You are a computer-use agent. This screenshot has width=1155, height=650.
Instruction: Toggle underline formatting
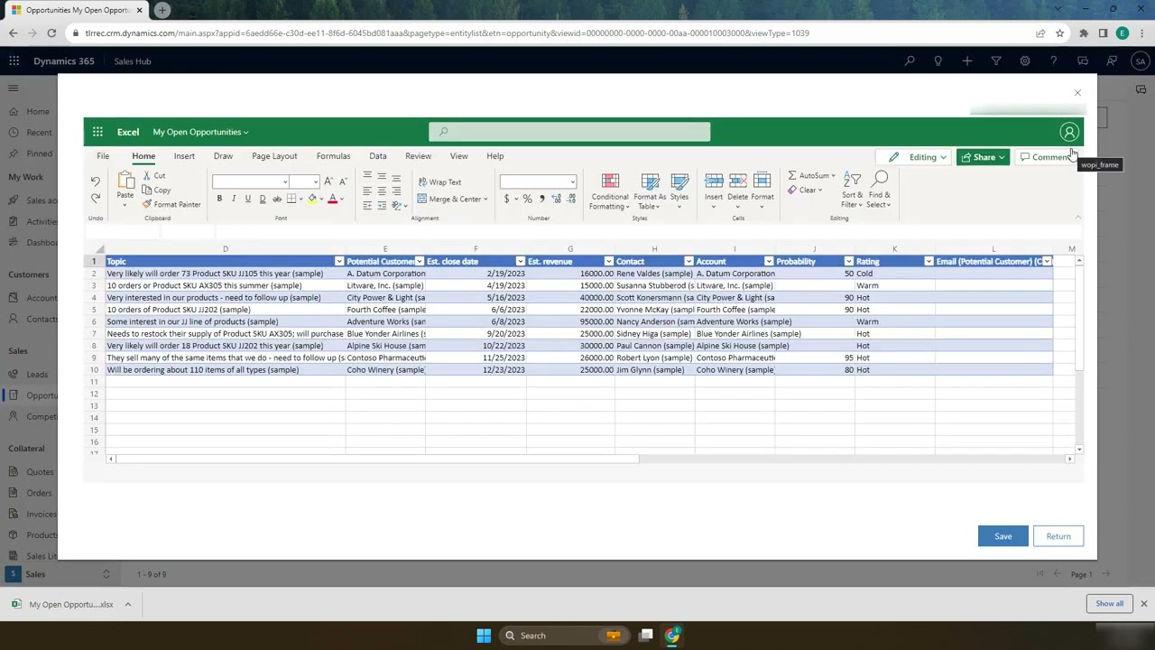click(x=248, y=199)
